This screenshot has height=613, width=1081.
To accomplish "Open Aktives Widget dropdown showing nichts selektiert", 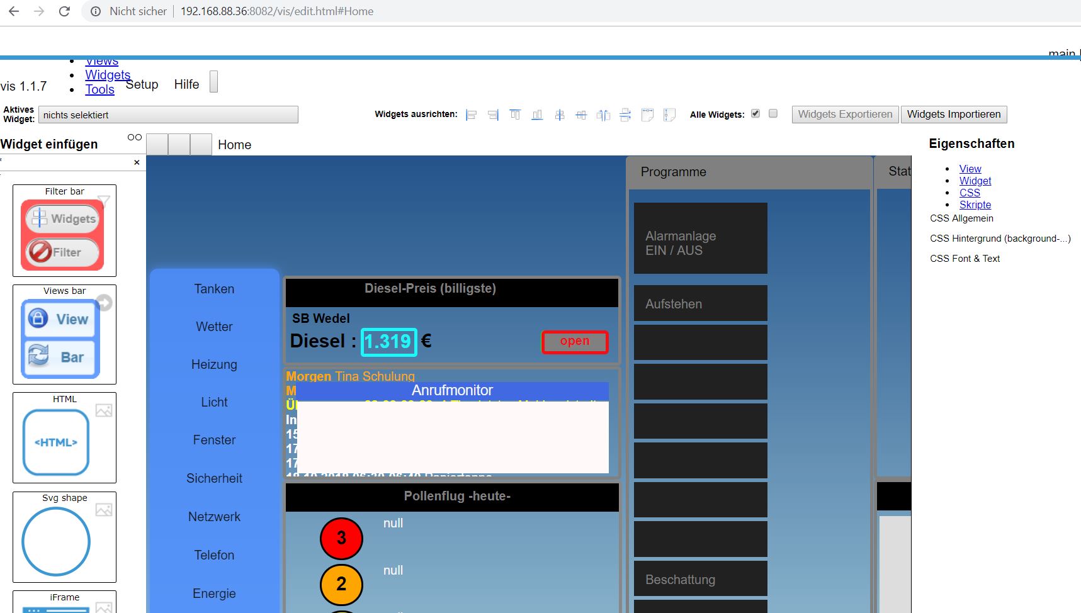I will (168, 115).
